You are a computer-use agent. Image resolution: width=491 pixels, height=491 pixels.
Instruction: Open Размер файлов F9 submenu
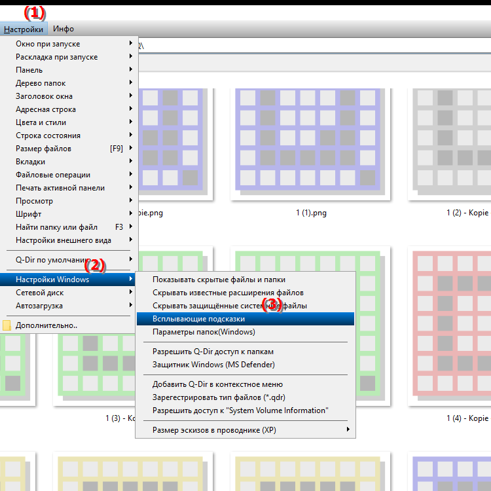click(x=69, y=149)
